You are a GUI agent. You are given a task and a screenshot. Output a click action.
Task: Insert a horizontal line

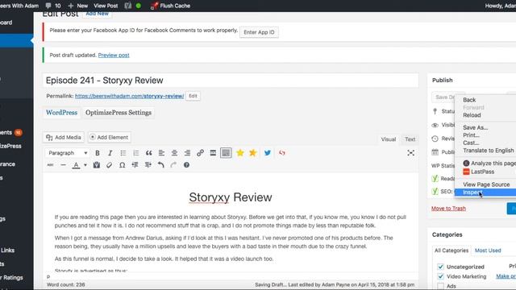coord(63,165)
